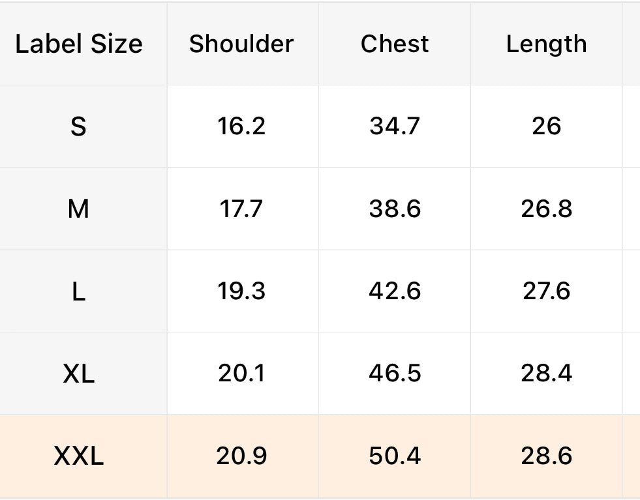The image size is (640, 500).
Task: Click the Length column header
Action: pos(547,44)
